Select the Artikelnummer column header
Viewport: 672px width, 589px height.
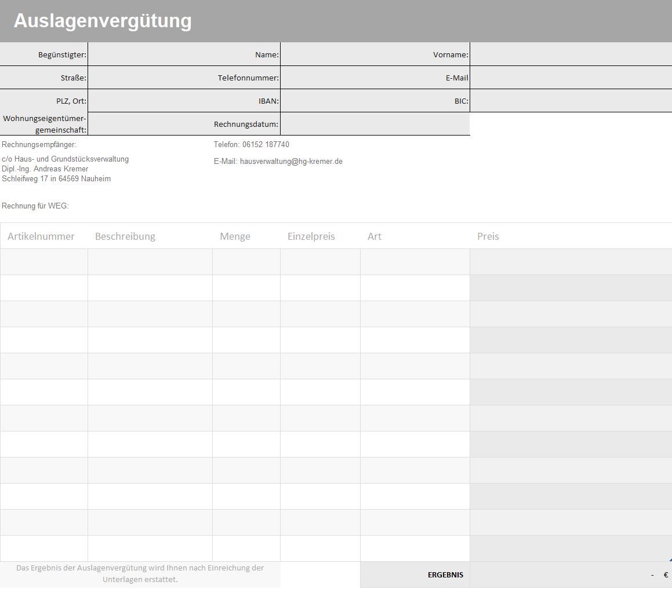[x=41, y=236]
